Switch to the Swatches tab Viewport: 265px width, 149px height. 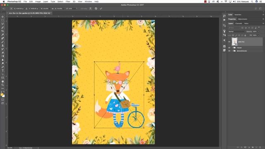[x=238, y=15]
